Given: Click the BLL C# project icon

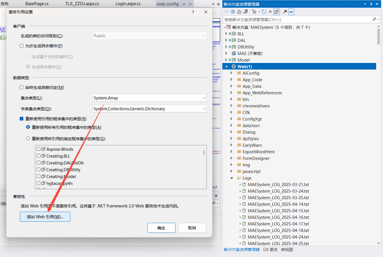Looking at the screenshot, I should (234, 34).
